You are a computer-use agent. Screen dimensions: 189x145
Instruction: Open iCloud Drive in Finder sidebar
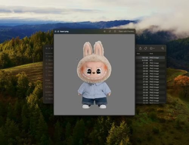50,83
